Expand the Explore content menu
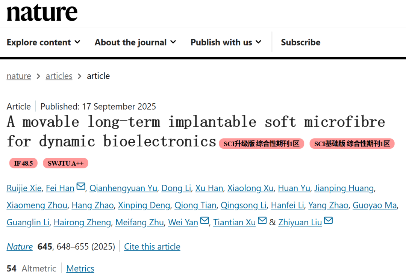This screenshot has width=406, height=273. point(44,42)
